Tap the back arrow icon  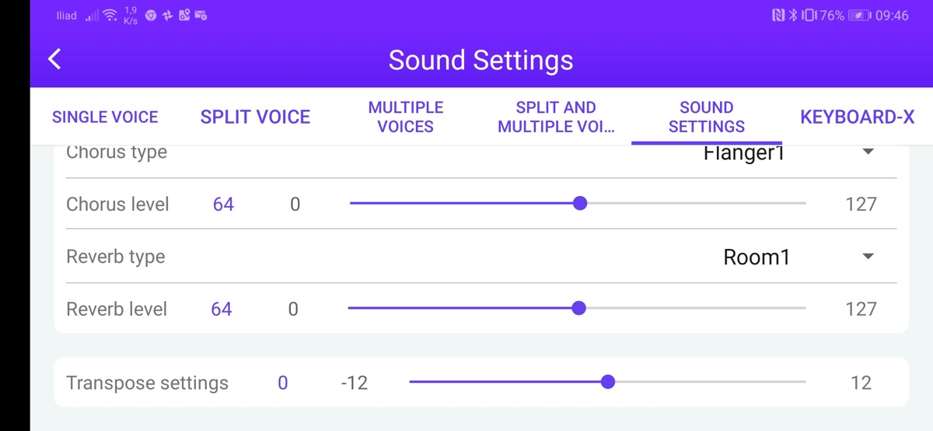click(54, 59)
